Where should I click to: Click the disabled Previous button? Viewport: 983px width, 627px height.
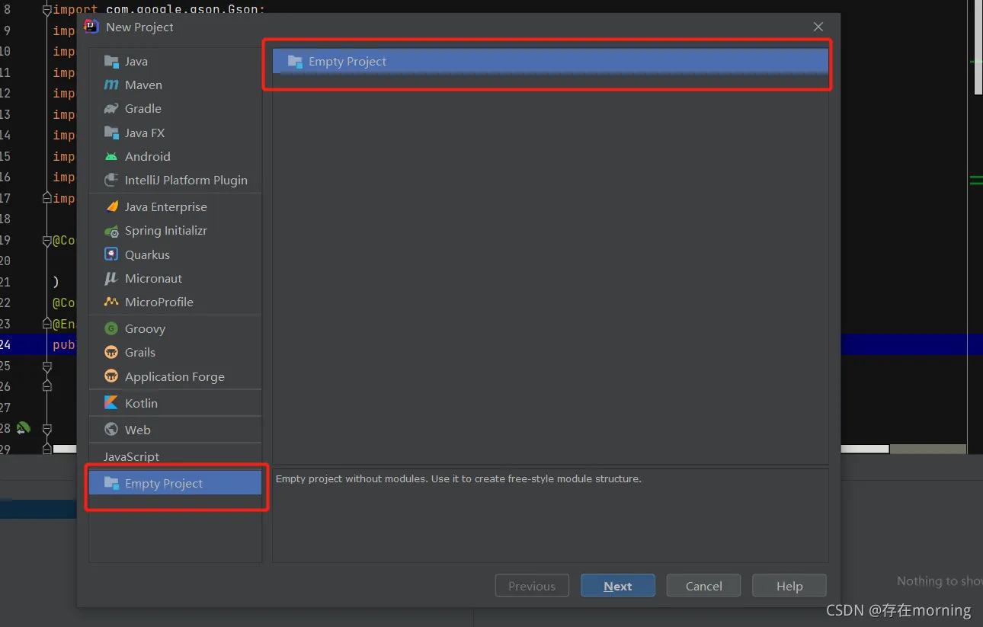coord(532,586)
